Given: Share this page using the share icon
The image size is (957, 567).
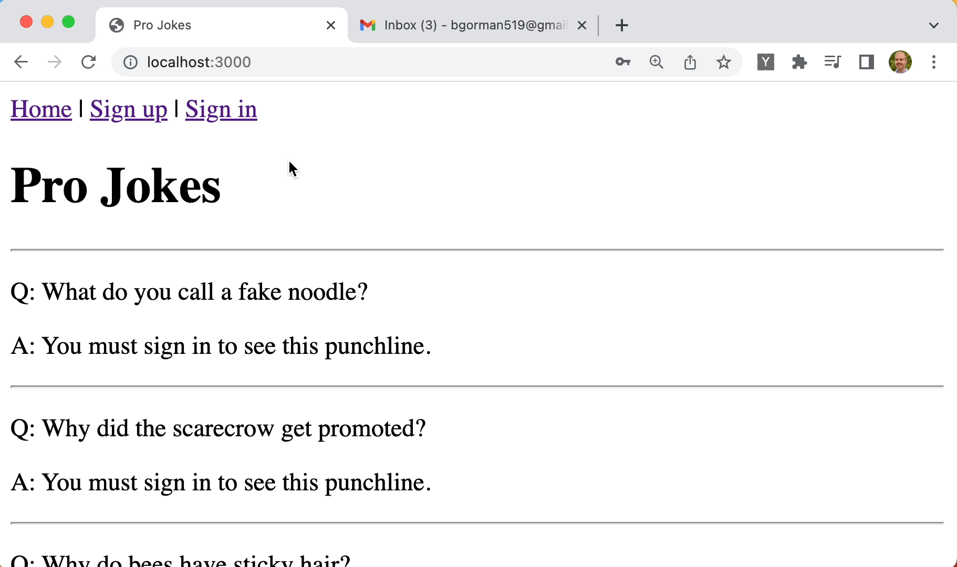Looking at the screenshot, I should [690, 62].
